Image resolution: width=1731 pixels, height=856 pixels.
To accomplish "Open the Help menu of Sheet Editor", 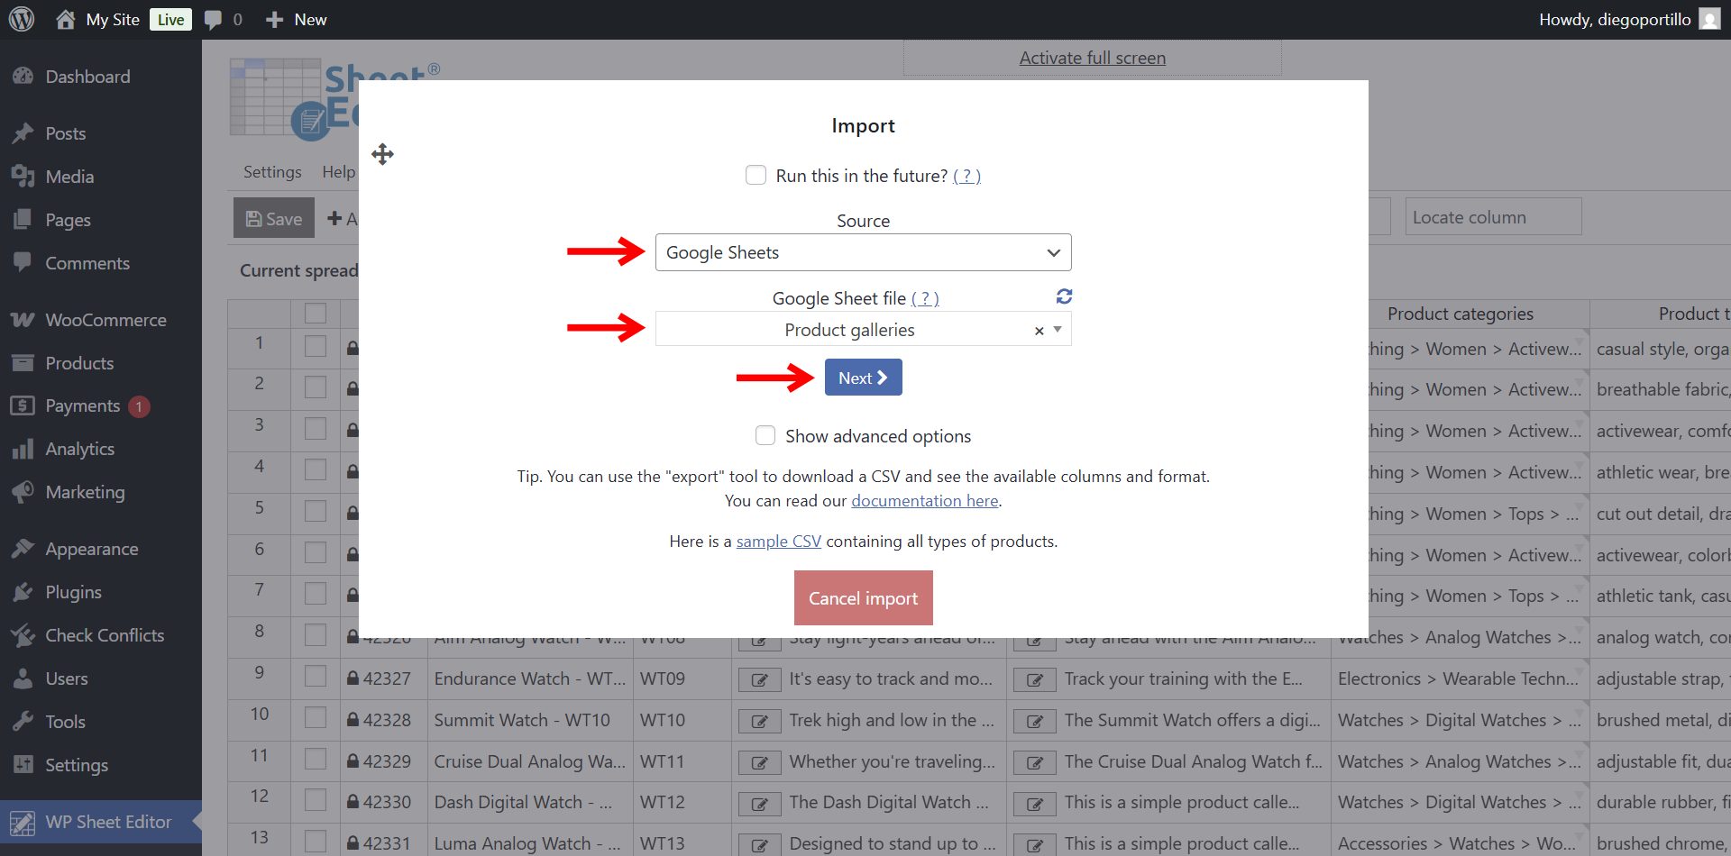I will (338, 171).
